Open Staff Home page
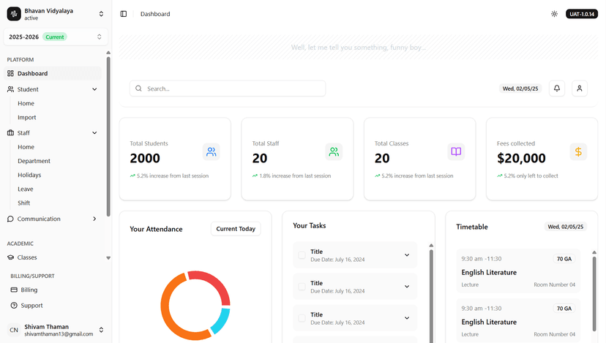Viewport: 606px width, 343px height. click(26, 147)
